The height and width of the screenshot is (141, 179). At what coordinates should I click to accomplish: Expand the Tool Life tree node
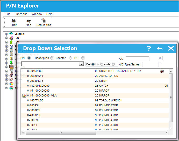point(6,71)
